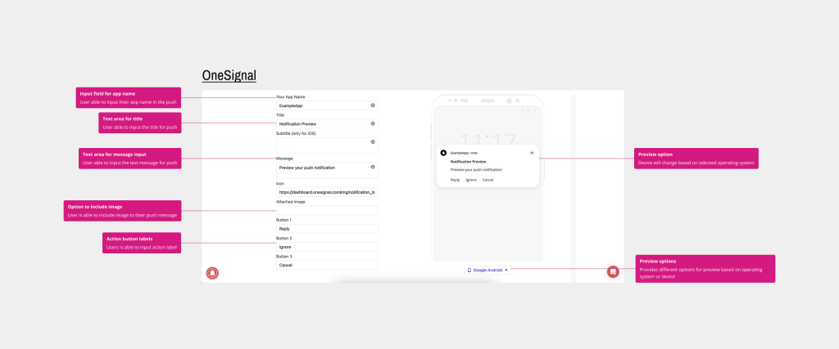
Task: Click the app icon in notification preview
Action: click(443, 153)
